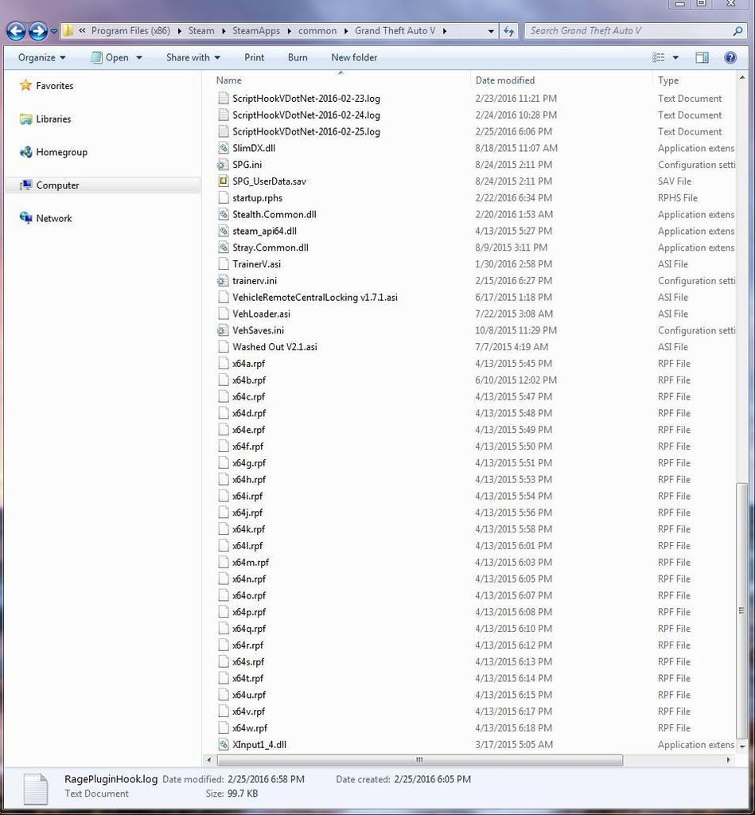Click the Forward navigation arrow button
The image size is (755, 815).
coord(37,31)
